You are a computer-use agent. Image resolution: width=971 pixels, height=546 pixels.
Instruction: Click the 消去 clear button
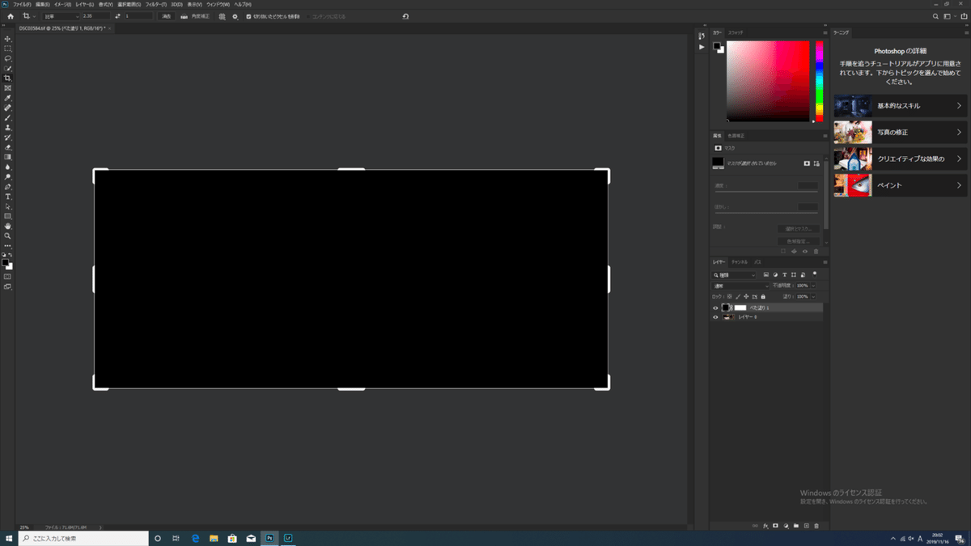(x=166, y=16)
